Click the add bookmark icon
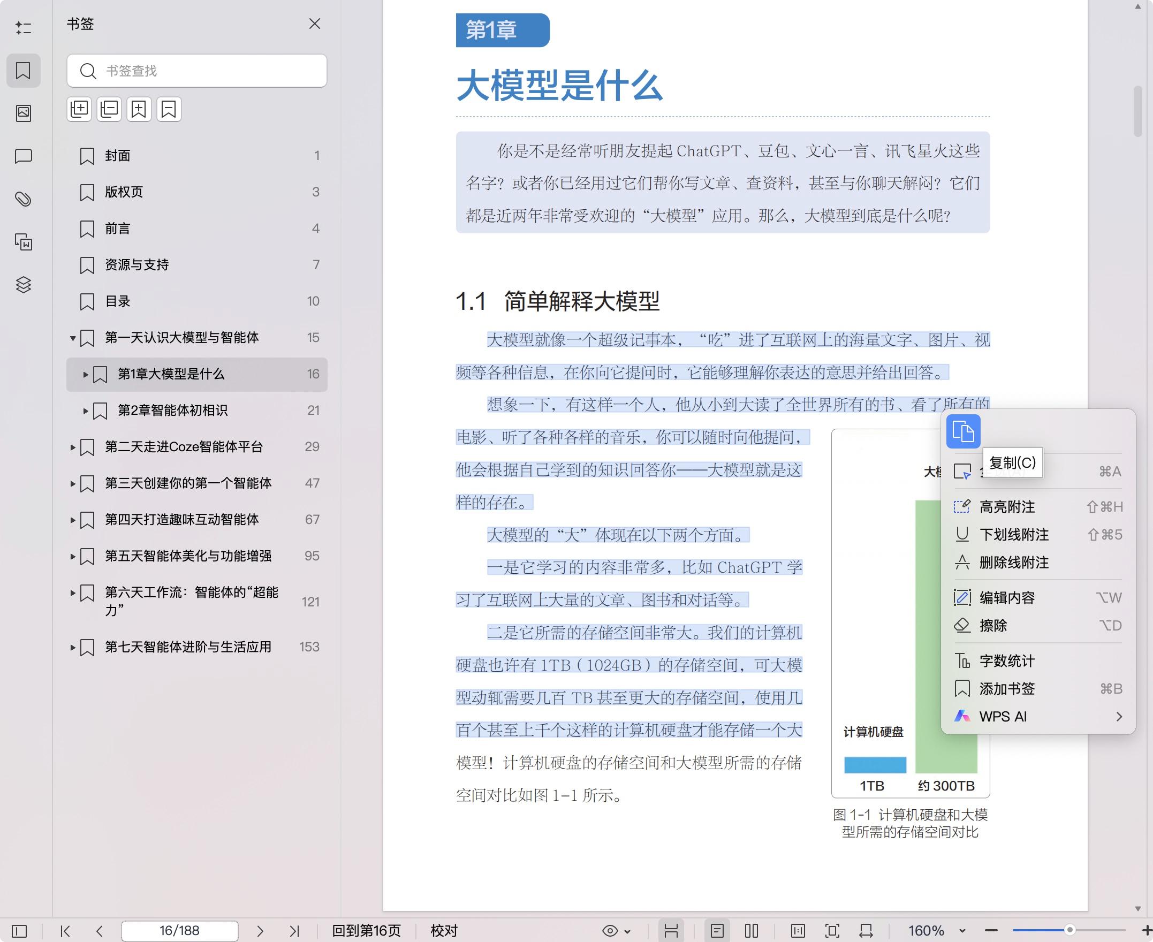Screen dimensions: 1153x942 pyautogui.click(x=139, y=110)
